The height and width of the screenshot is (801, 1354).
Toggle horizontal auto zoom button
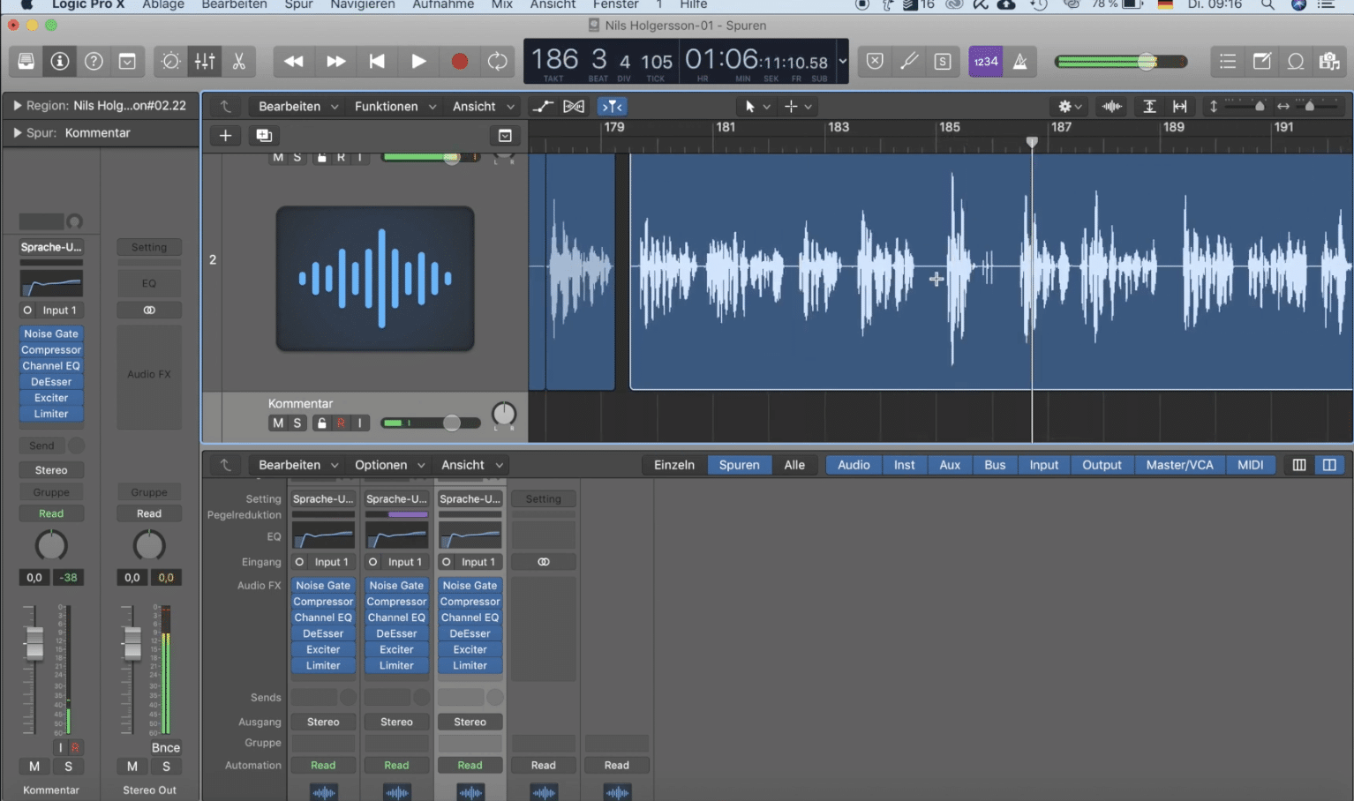tap(1179, 107)
